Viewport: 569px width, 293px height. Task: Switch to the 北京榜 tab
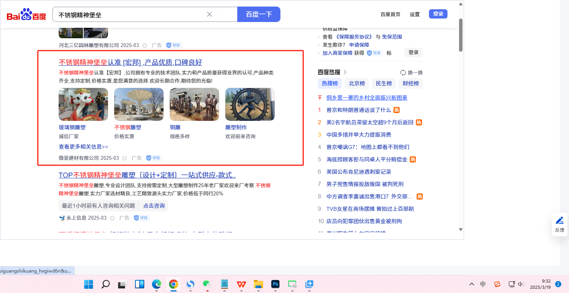[x=357, y=83]
